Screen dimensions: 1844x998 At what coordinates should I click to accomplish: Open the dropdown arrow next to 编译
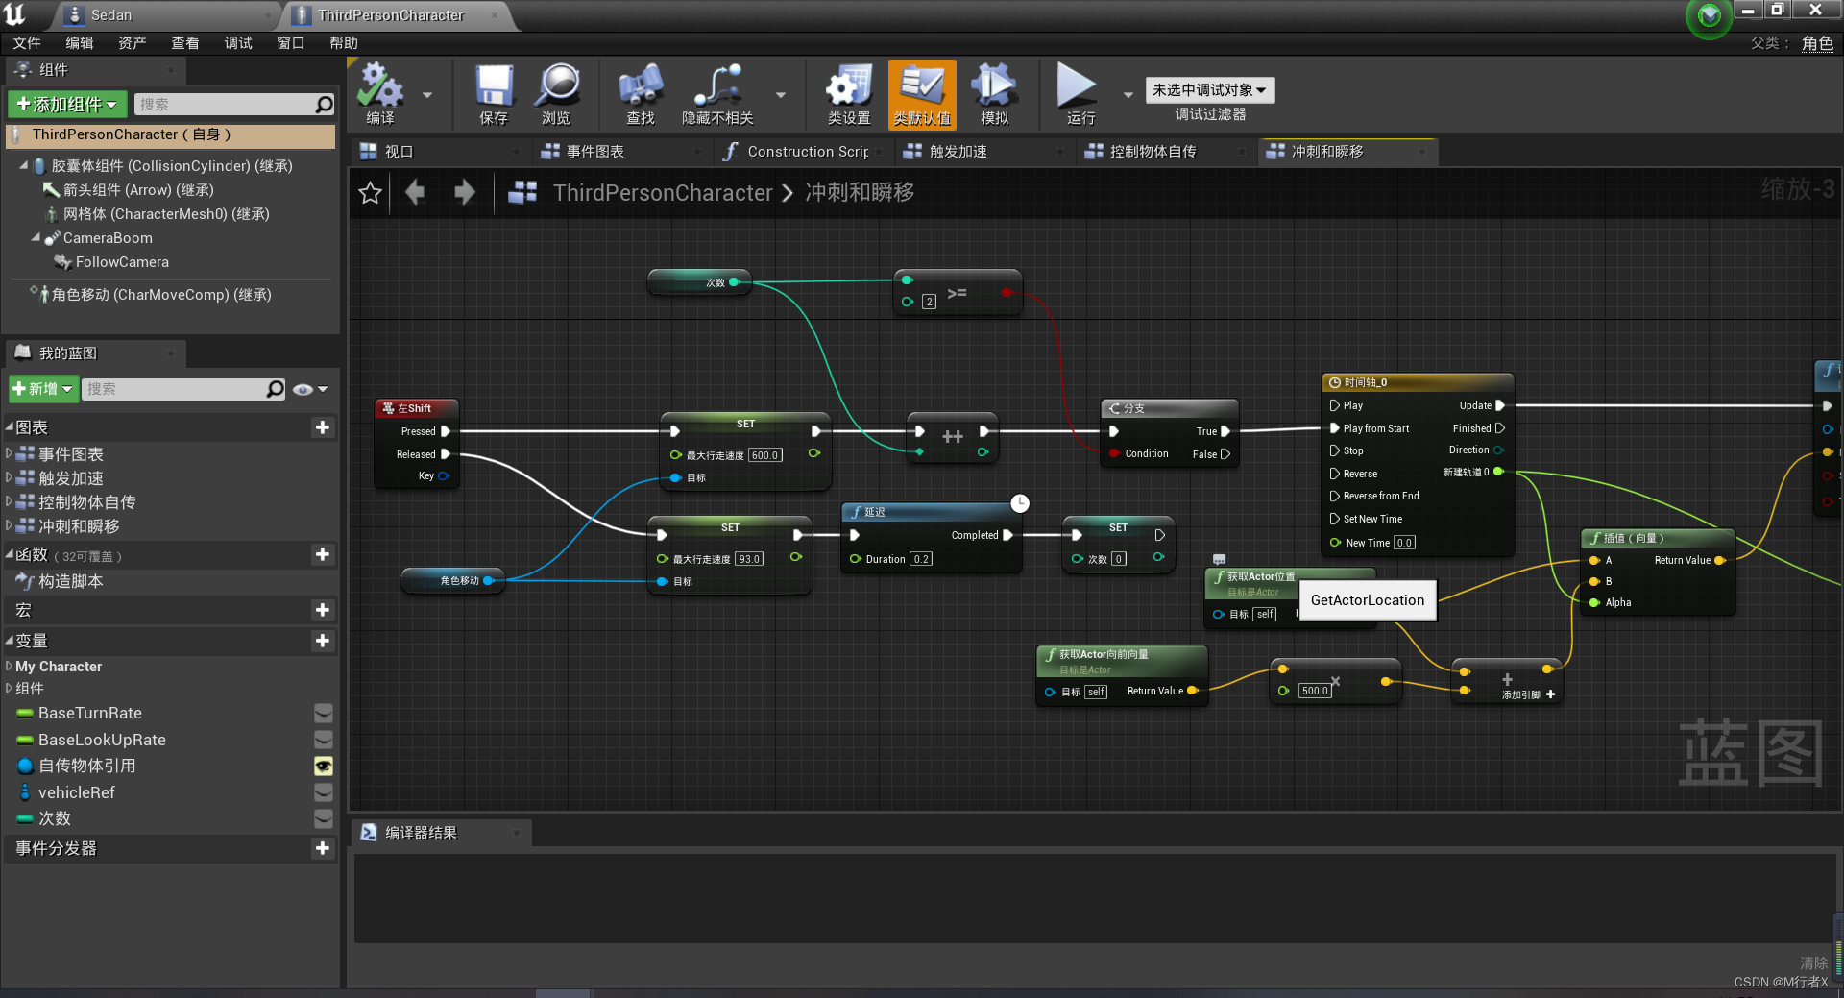[427, 94]
